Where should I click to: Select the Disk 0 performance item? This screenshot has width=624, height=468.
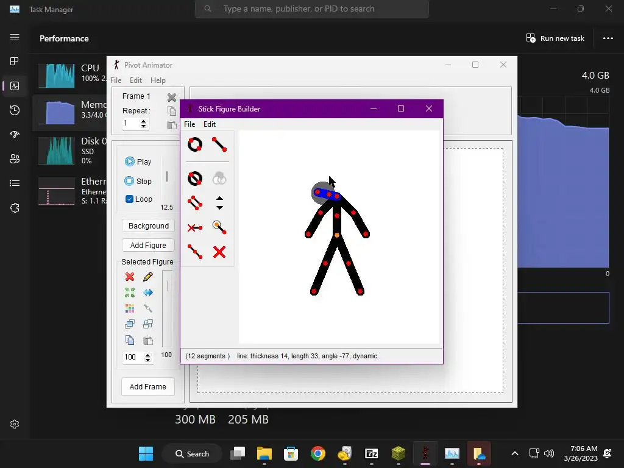click(x=71, y=151)
